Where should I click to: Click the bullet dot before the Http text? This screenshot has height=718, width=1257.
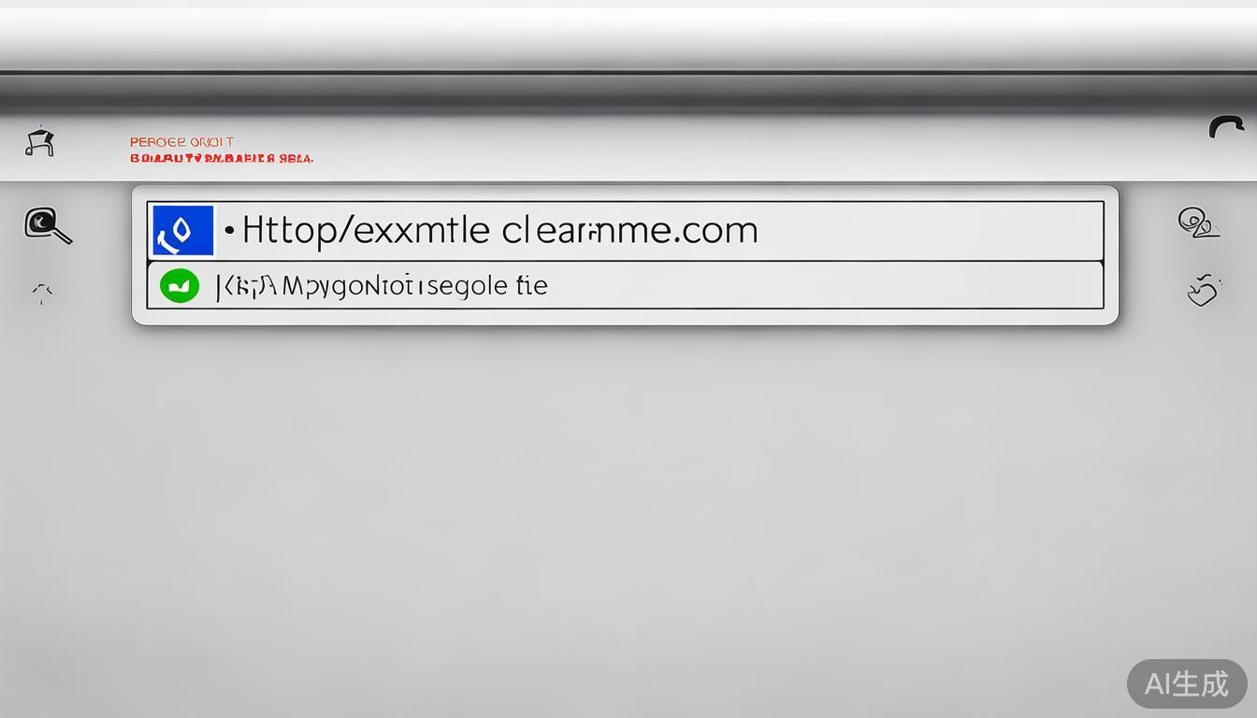pos(229,229)
